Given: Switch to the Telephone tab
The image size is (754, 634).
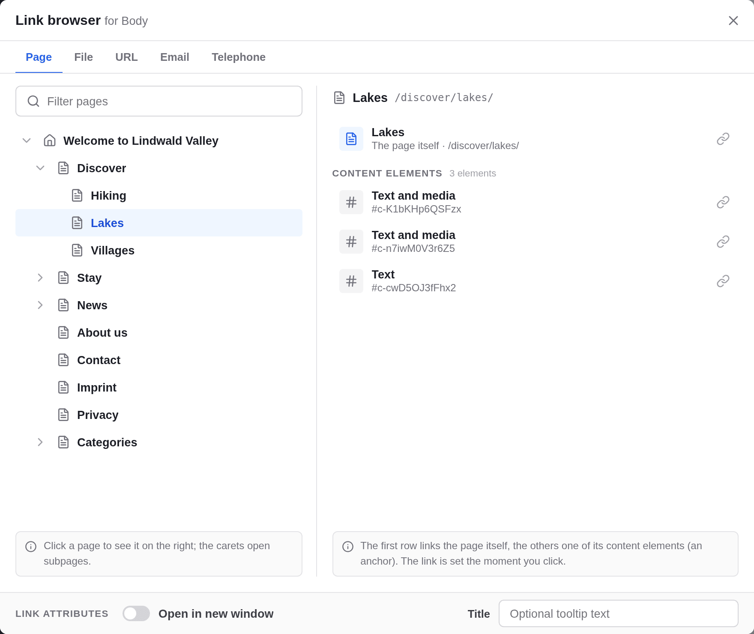Looking at the screenshot, I should (239, 57).
